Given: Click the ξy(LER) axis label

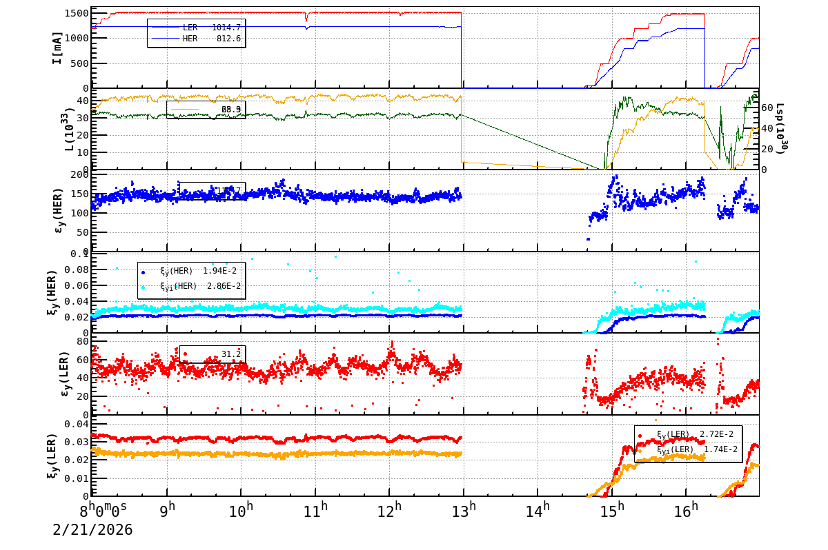Looking at the screenshot, I should pos(54,456).
